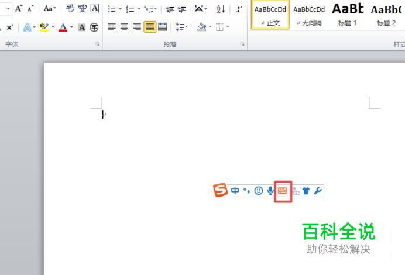405x275 pixels.
Task: Expand the shading color dropdown arrow
Action: 210,27
